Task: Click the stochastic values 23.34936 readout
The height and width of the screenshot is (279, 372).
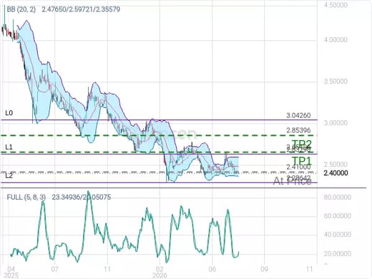Action: click(66, 197)
